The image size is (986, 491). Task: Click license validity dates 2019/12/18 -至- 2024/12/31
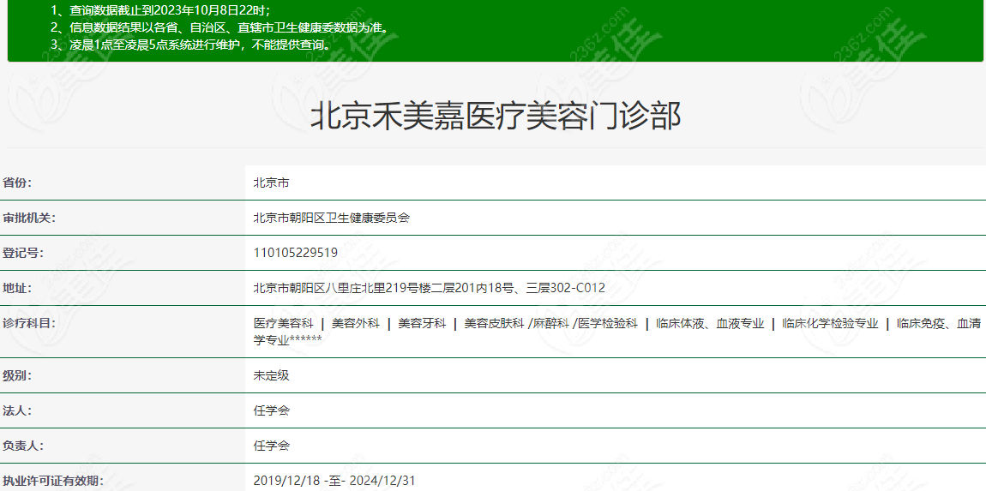pyautogui.click(x=334, y=481)
